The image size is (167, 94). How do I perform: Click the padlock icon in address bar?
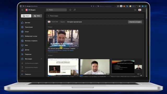(25, 6)
